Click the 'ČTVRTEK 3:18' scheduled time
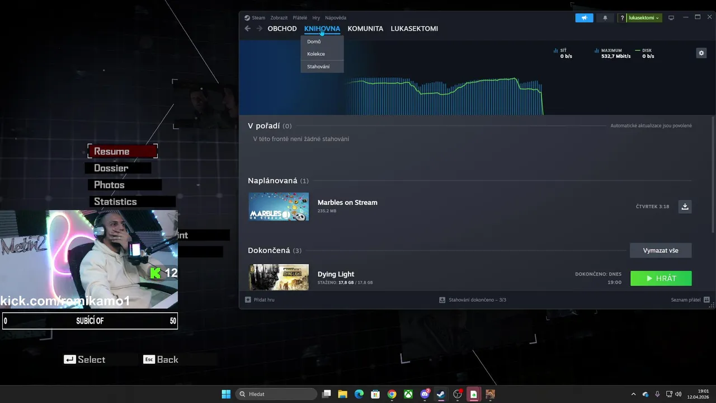The width and height of the screenshot is (716, 403). click(x=652, y=207)
